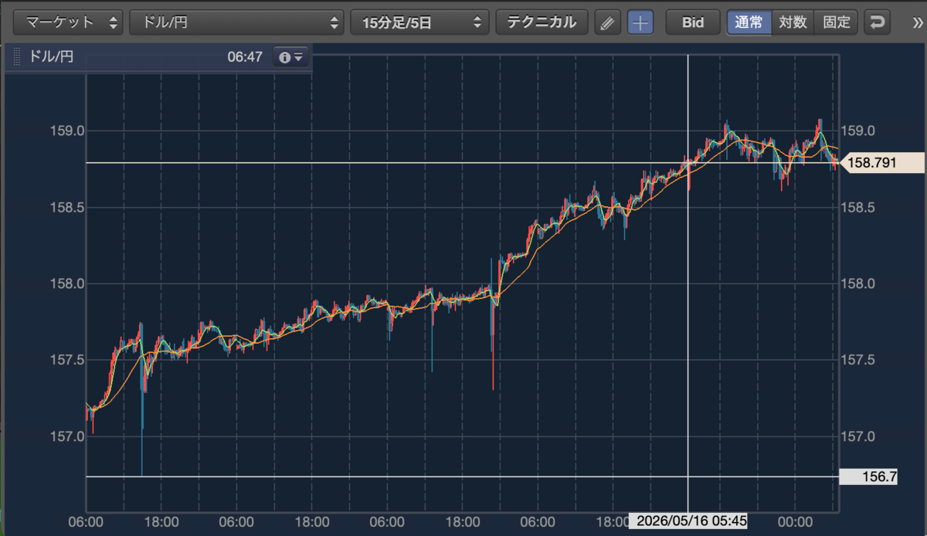Screen dimensions: 927x536
Task: Expand toolbar overflow double-chevron
Action: click(x=917, y=22)
